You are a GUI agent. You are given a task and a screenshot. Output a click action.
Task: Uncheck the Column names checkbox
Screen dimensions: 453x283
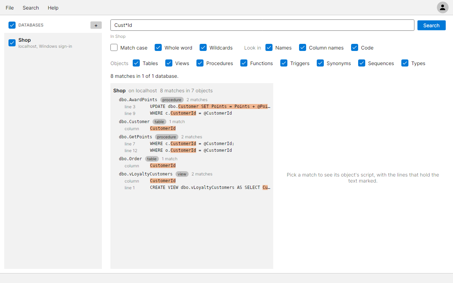coord(303,47)
